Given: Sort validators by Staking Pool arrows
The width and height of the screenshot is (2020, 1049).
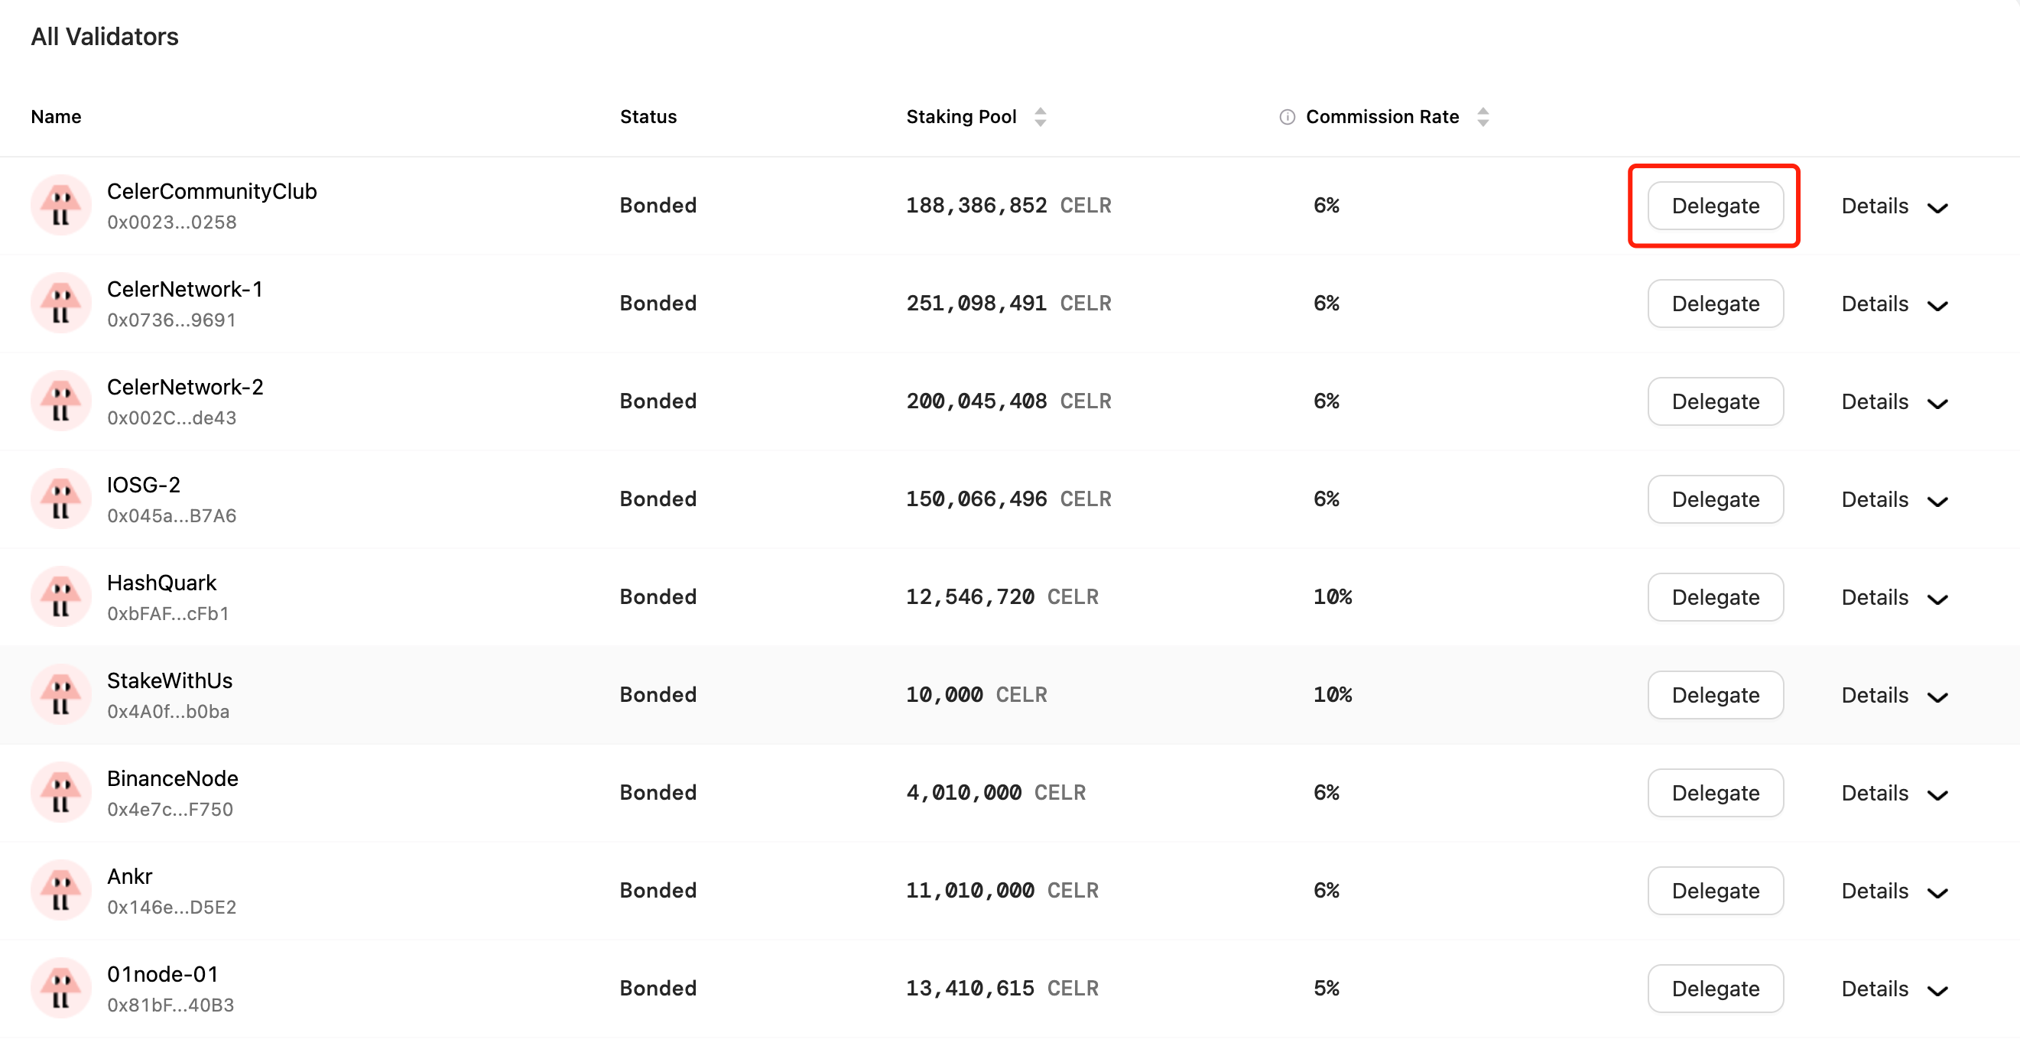Looking at the screenshot, I should pyautogui.click(x=1041, y=117).
